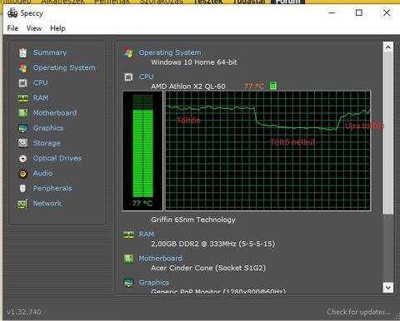This screenshot has width=400, height=321.
Task: Open the RAM heading link in main panel
Action: click(x=147, y=235)
